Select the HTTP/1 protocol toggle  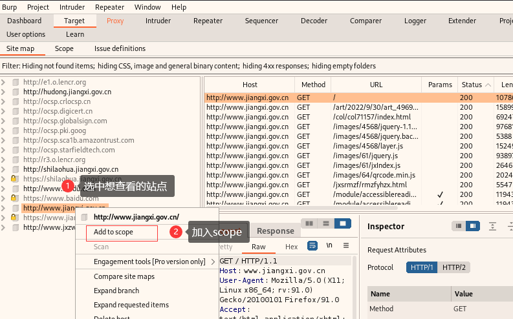click(422, 267)
